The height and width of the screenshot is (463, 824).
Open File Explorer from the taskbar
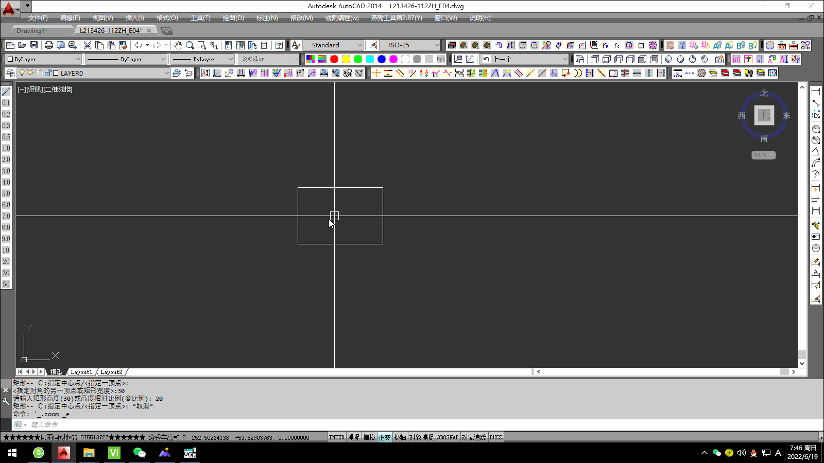[89, 453]
